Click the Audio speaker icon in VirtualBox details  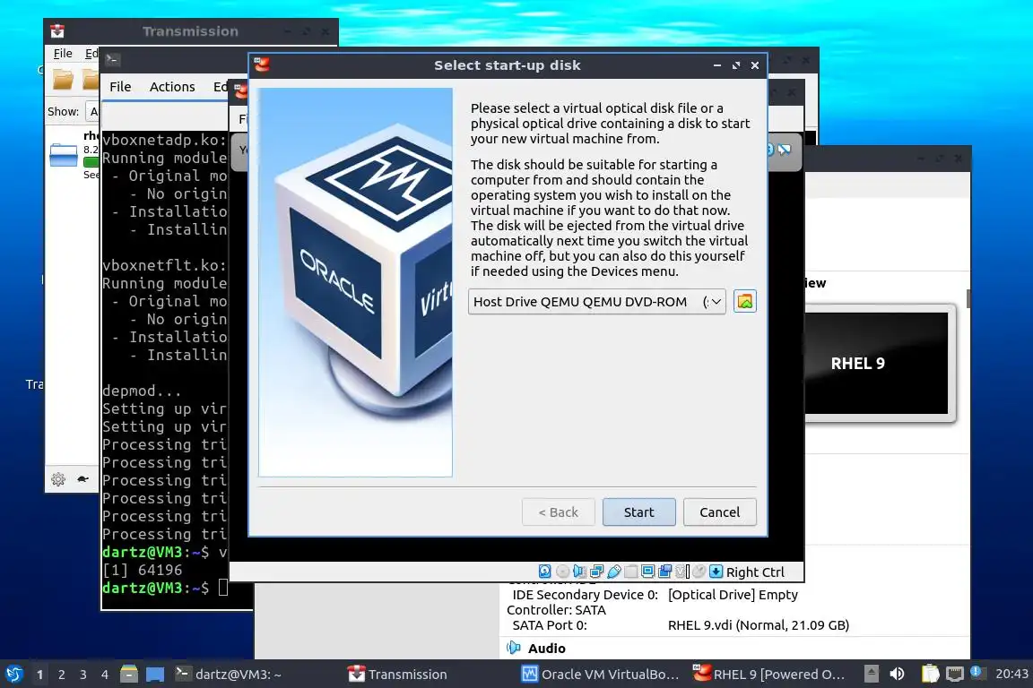pyautogui.click(x=513, y=648)
